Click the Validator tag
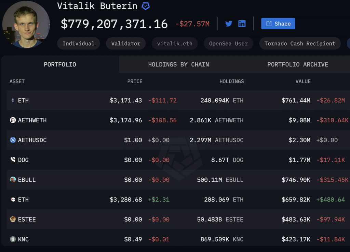 (x=125, y=44)
